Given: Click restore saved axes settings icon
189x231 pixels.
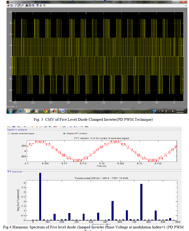Looking at the screenshot, I should coord(33,5).
